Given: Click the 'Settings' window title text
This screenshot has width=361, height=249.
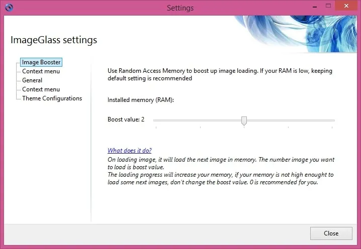Looking at the screenshot, I should (180, 8).
